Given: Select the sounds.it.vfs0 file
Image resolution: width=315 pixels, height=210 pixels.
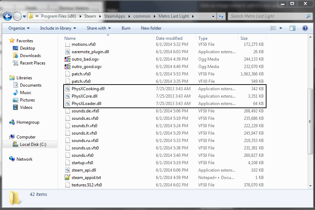Looking at the screenshot, I should pyautogui.click(x=84, y=133).
